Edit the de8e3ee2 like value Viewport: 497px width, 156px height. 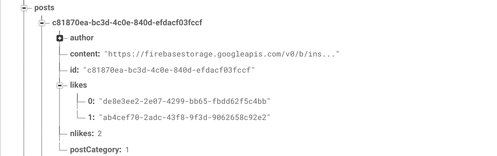click(185, 101)
